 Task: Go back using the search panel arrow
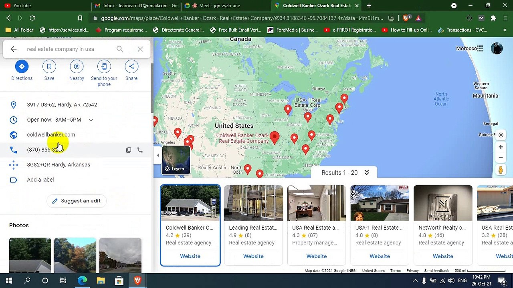click(14, 49)
